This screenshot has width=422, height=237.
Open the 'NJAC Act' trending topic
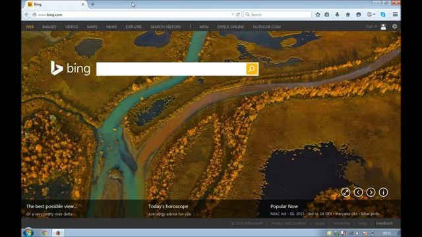278,214
